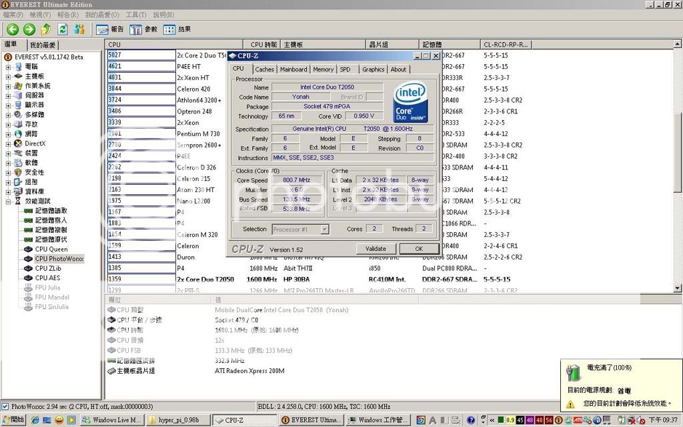Click the EVEREST info tray icon

[x=559, y=420]
